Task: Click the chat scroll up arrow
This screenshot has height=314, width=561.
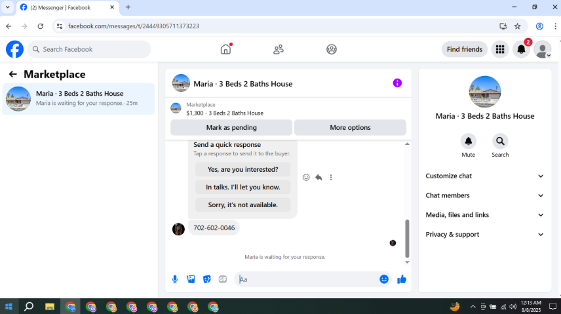Action: 407,144
